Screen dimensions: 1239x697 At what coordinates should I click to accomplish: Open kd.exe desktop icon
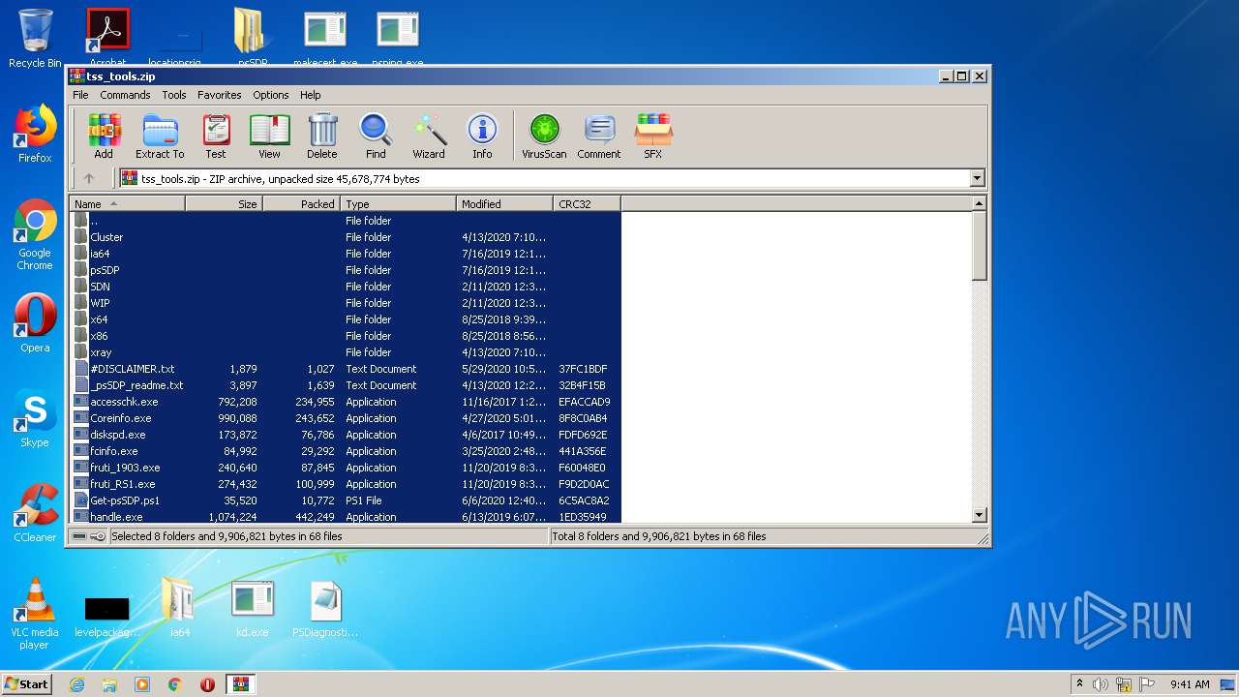[x=253, y=609]
